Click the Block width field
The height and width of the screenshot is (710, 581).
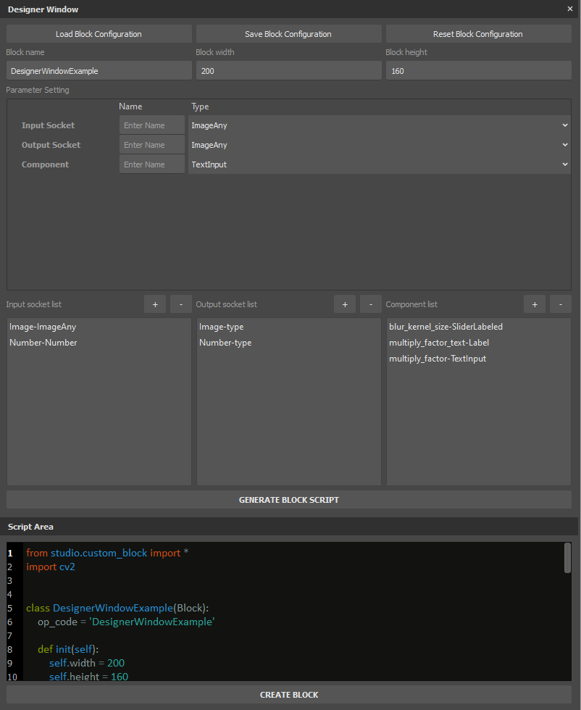[x=288, y=71]
